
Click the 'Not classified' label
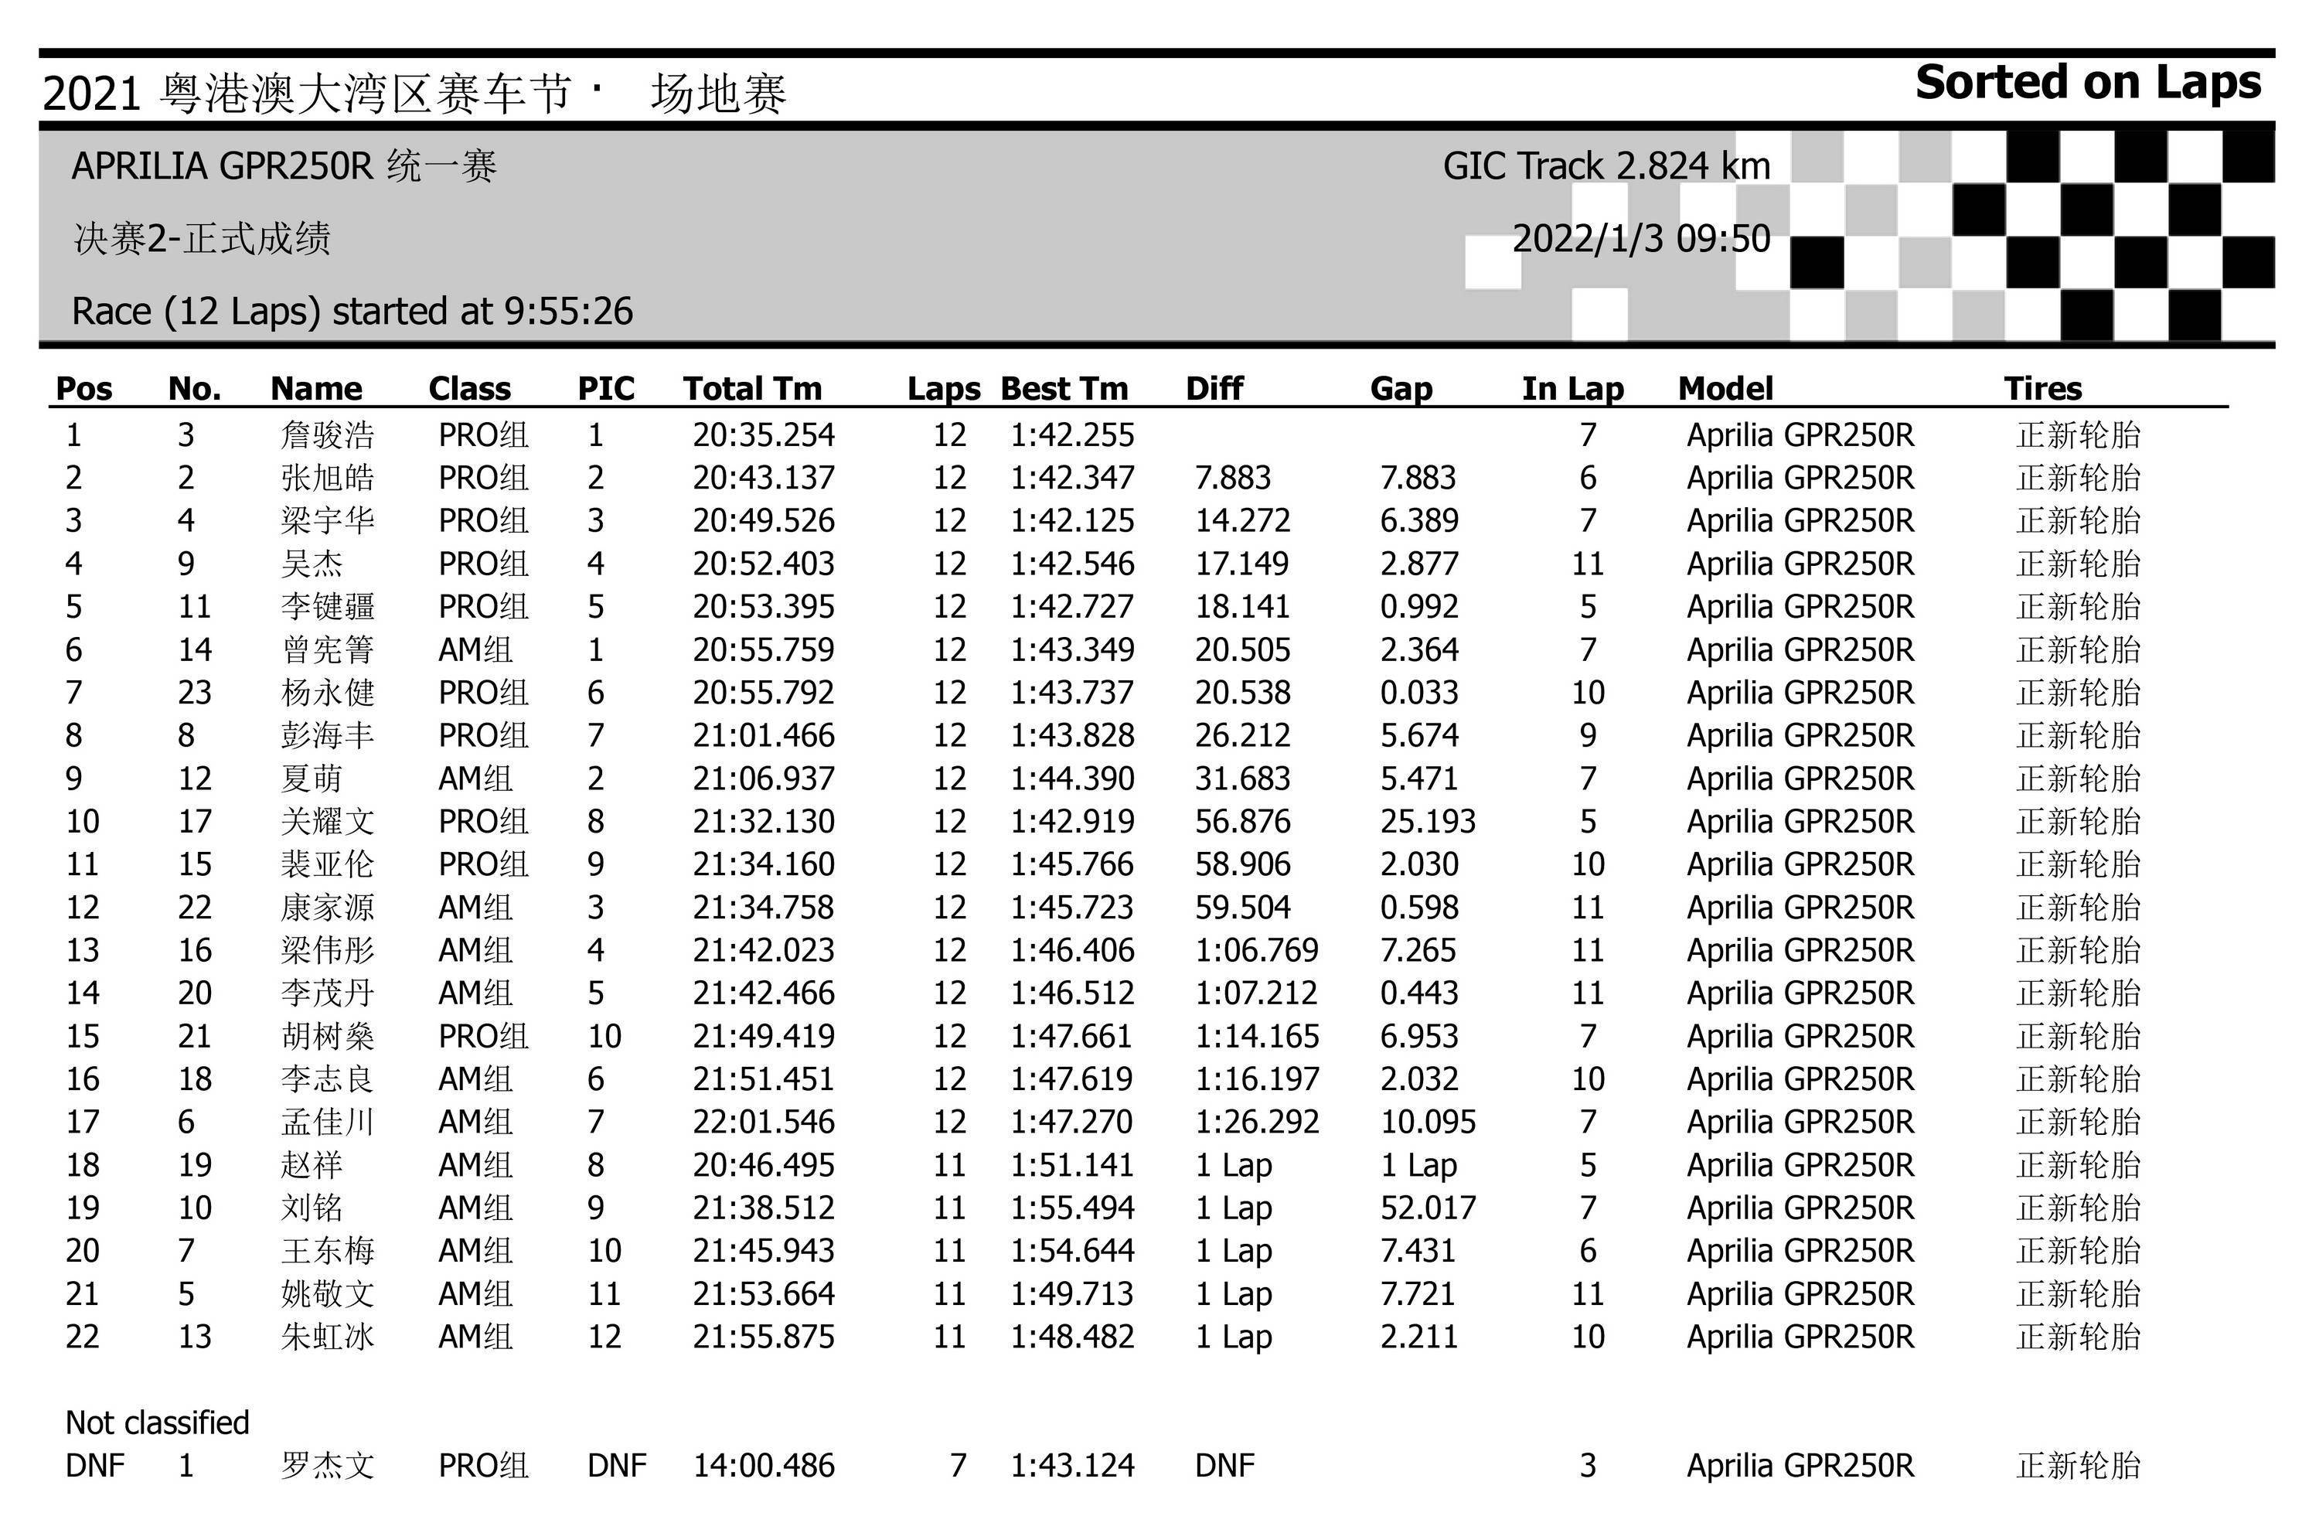(x=157, y=1422)
